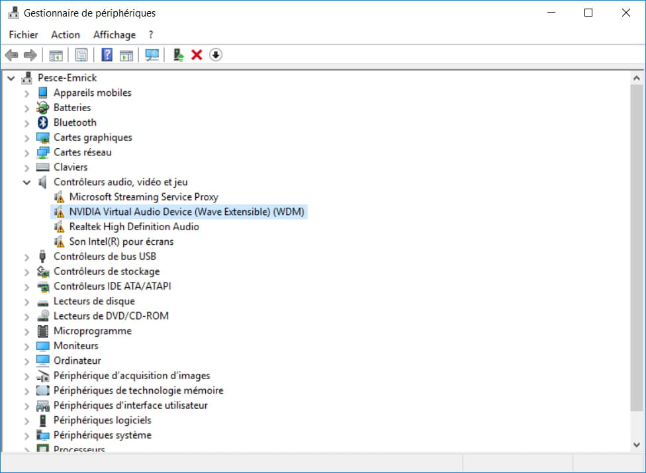Collapse the Pesce-Emrick root node
Image resolution: width=646 pixels, height=473 pixels.
11,78
